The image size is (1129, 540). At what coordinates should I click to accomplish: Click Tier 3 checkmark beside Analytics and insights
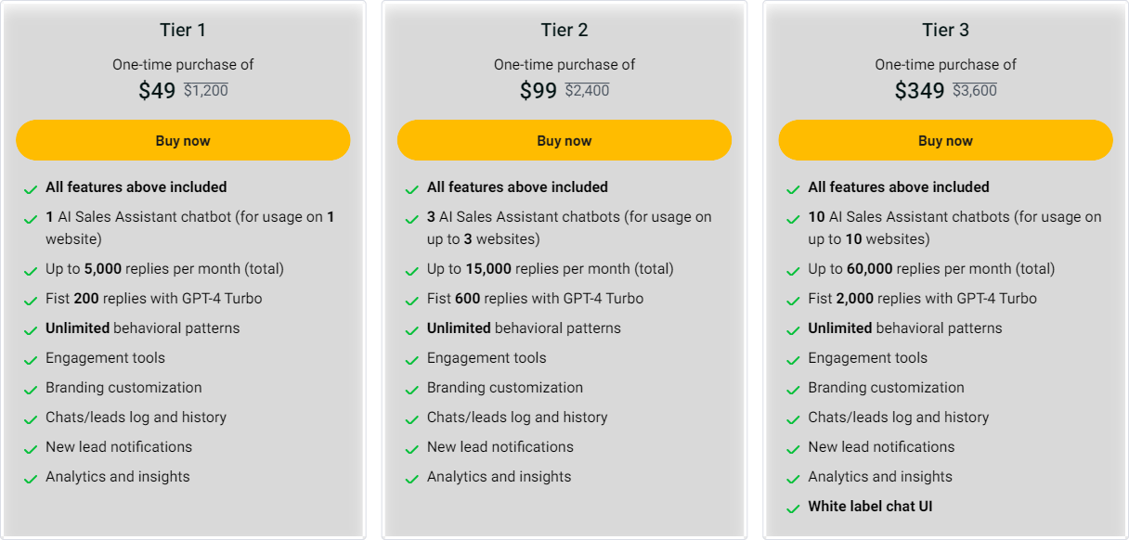(x=793, y=479)
